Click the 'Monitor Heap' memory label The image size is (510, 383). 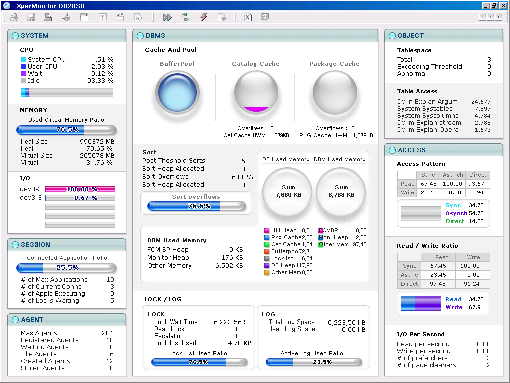pyautogui.click(x=168, y=258)
